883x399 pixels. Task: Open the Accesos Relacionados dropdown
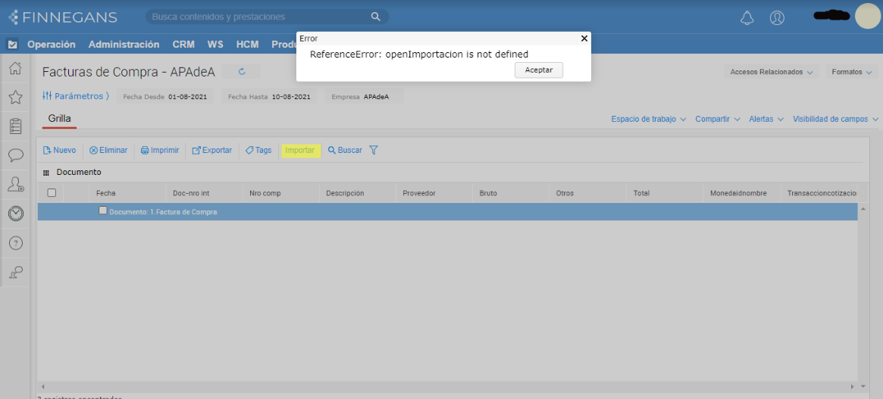[771, 72]
